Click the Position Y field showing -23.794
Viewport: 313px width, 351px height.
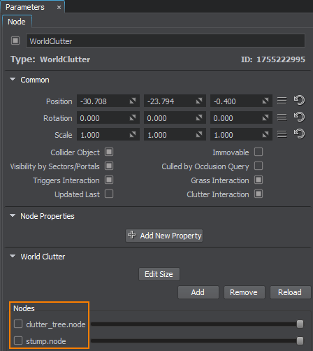pyautogui.click(x=175, y=101)
